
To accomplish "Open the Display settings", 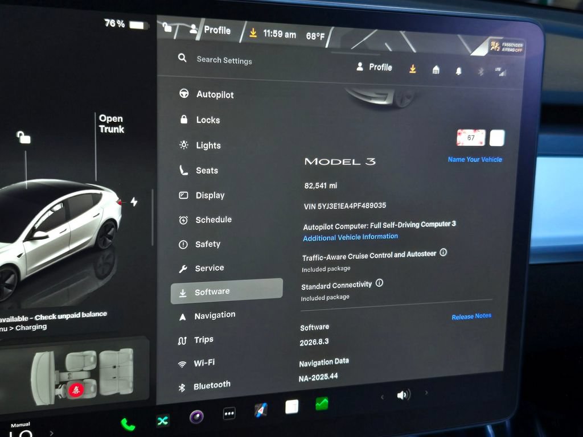I will click(202, 196).
